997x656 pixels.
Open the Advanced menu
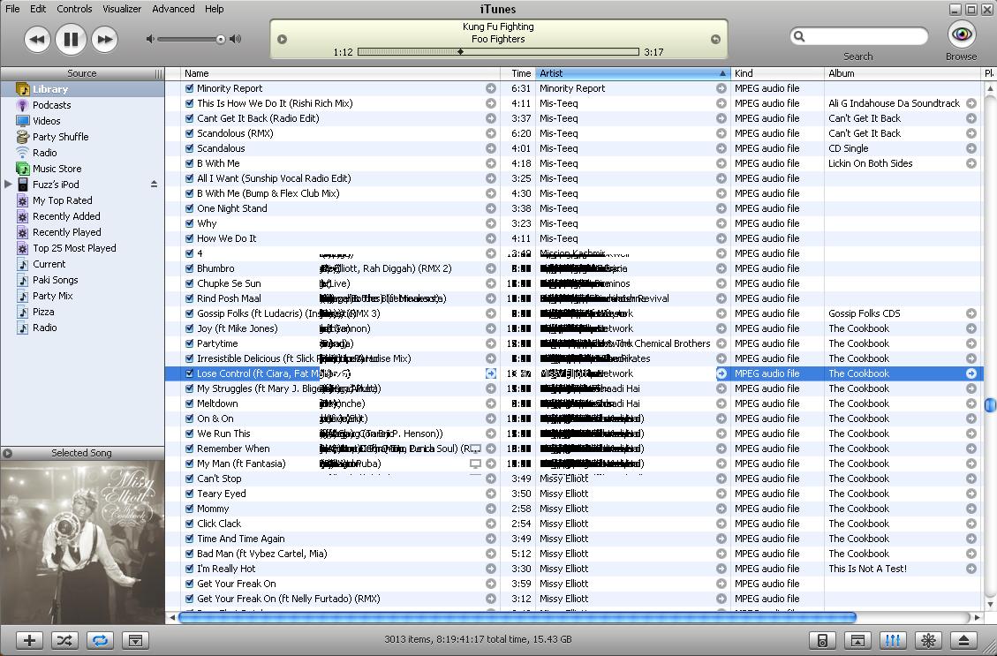click(174, 9)
